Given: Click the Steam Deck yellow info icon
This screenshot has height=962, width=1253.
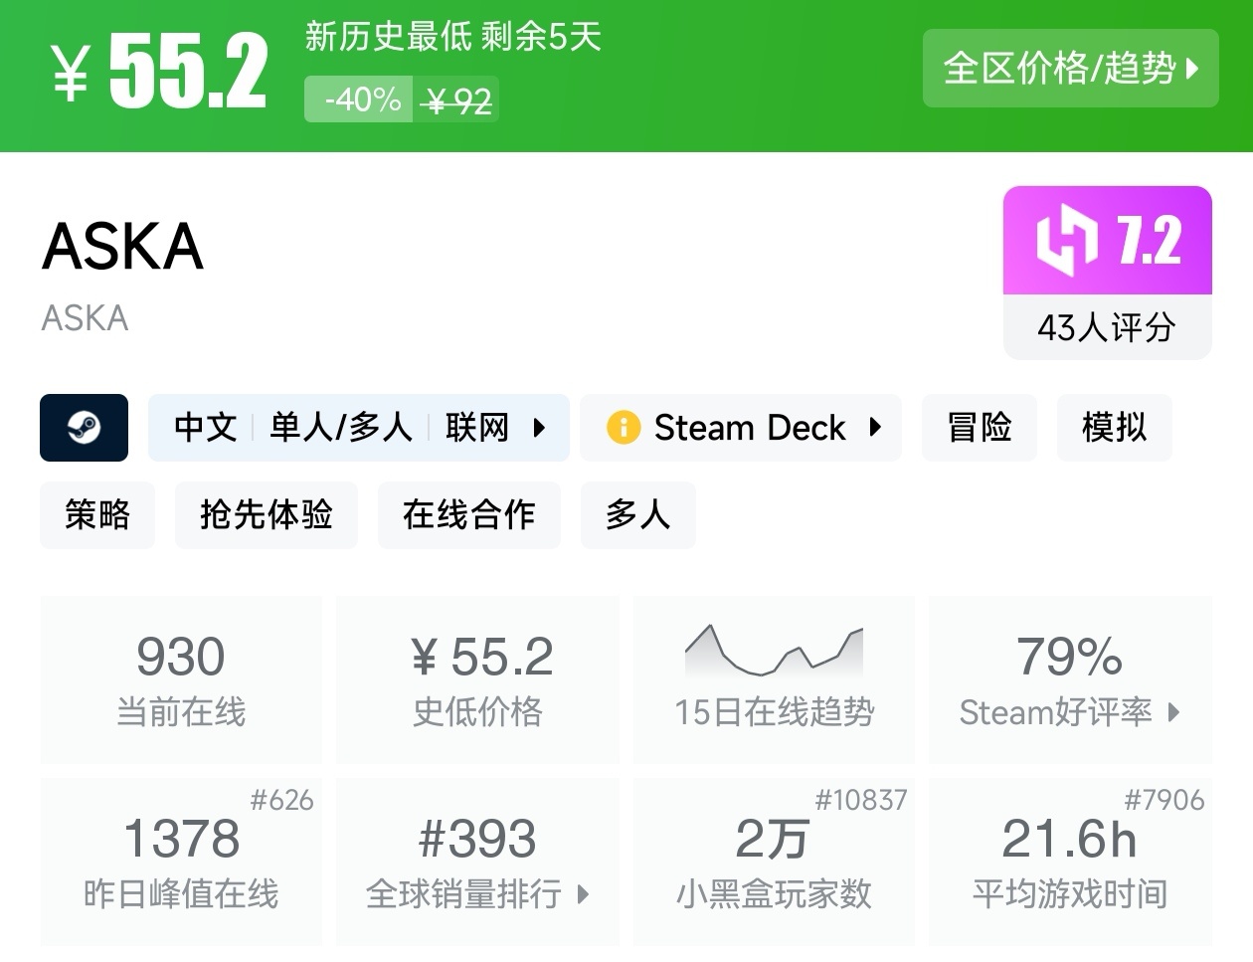Looking at the screenshot, I should click(x=624, y=428).
